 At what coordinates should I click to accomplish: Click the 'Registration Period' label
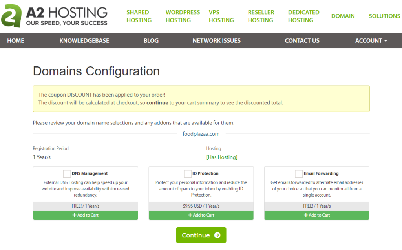coord(51,148)
